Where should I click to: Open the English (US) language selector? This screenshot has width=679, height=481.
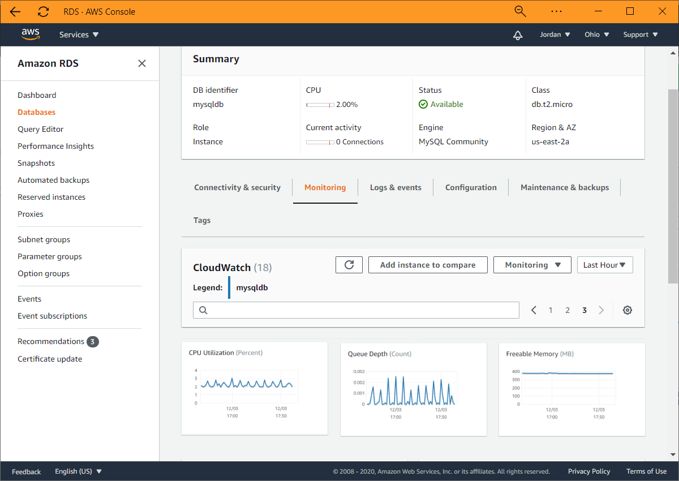pyautogui.click(x=78, y=471)
